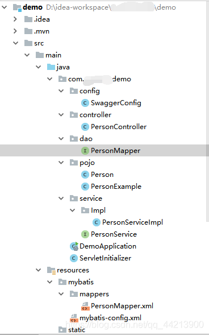Click the PersonService interface icon

[85, 234]
